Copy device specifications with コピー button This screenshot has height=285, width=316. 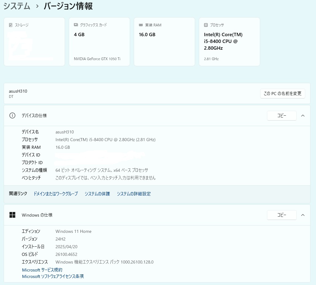(x=282, y=115)
